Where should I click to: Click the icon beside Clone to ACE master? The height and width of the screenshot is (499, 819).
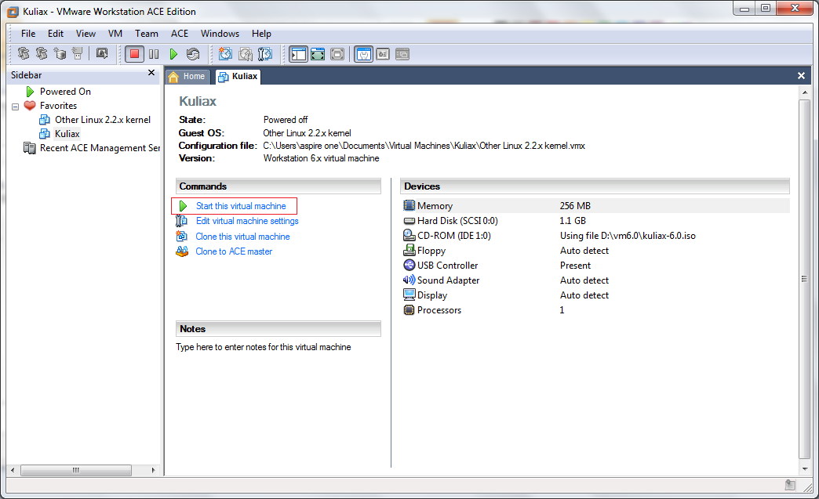point(182,251)
